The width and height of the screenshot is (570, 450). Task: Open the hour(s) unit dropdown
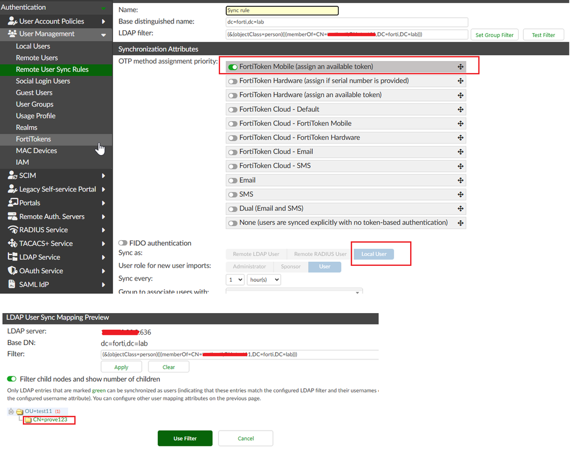point(264,279)
